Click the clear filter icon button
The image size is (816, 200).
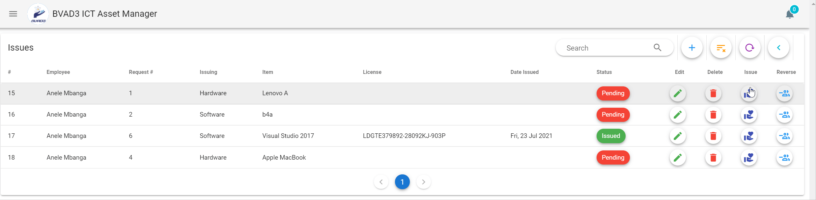(x=721, y=48)
